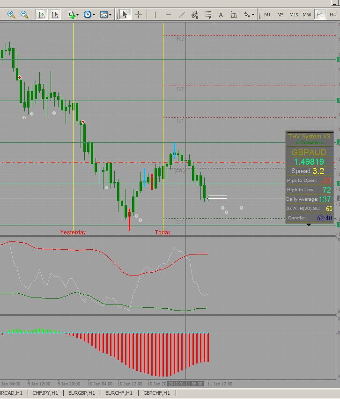Switch to M5 timeframe
The width and height of the screenshot is (340, 399).
point(281,15)
